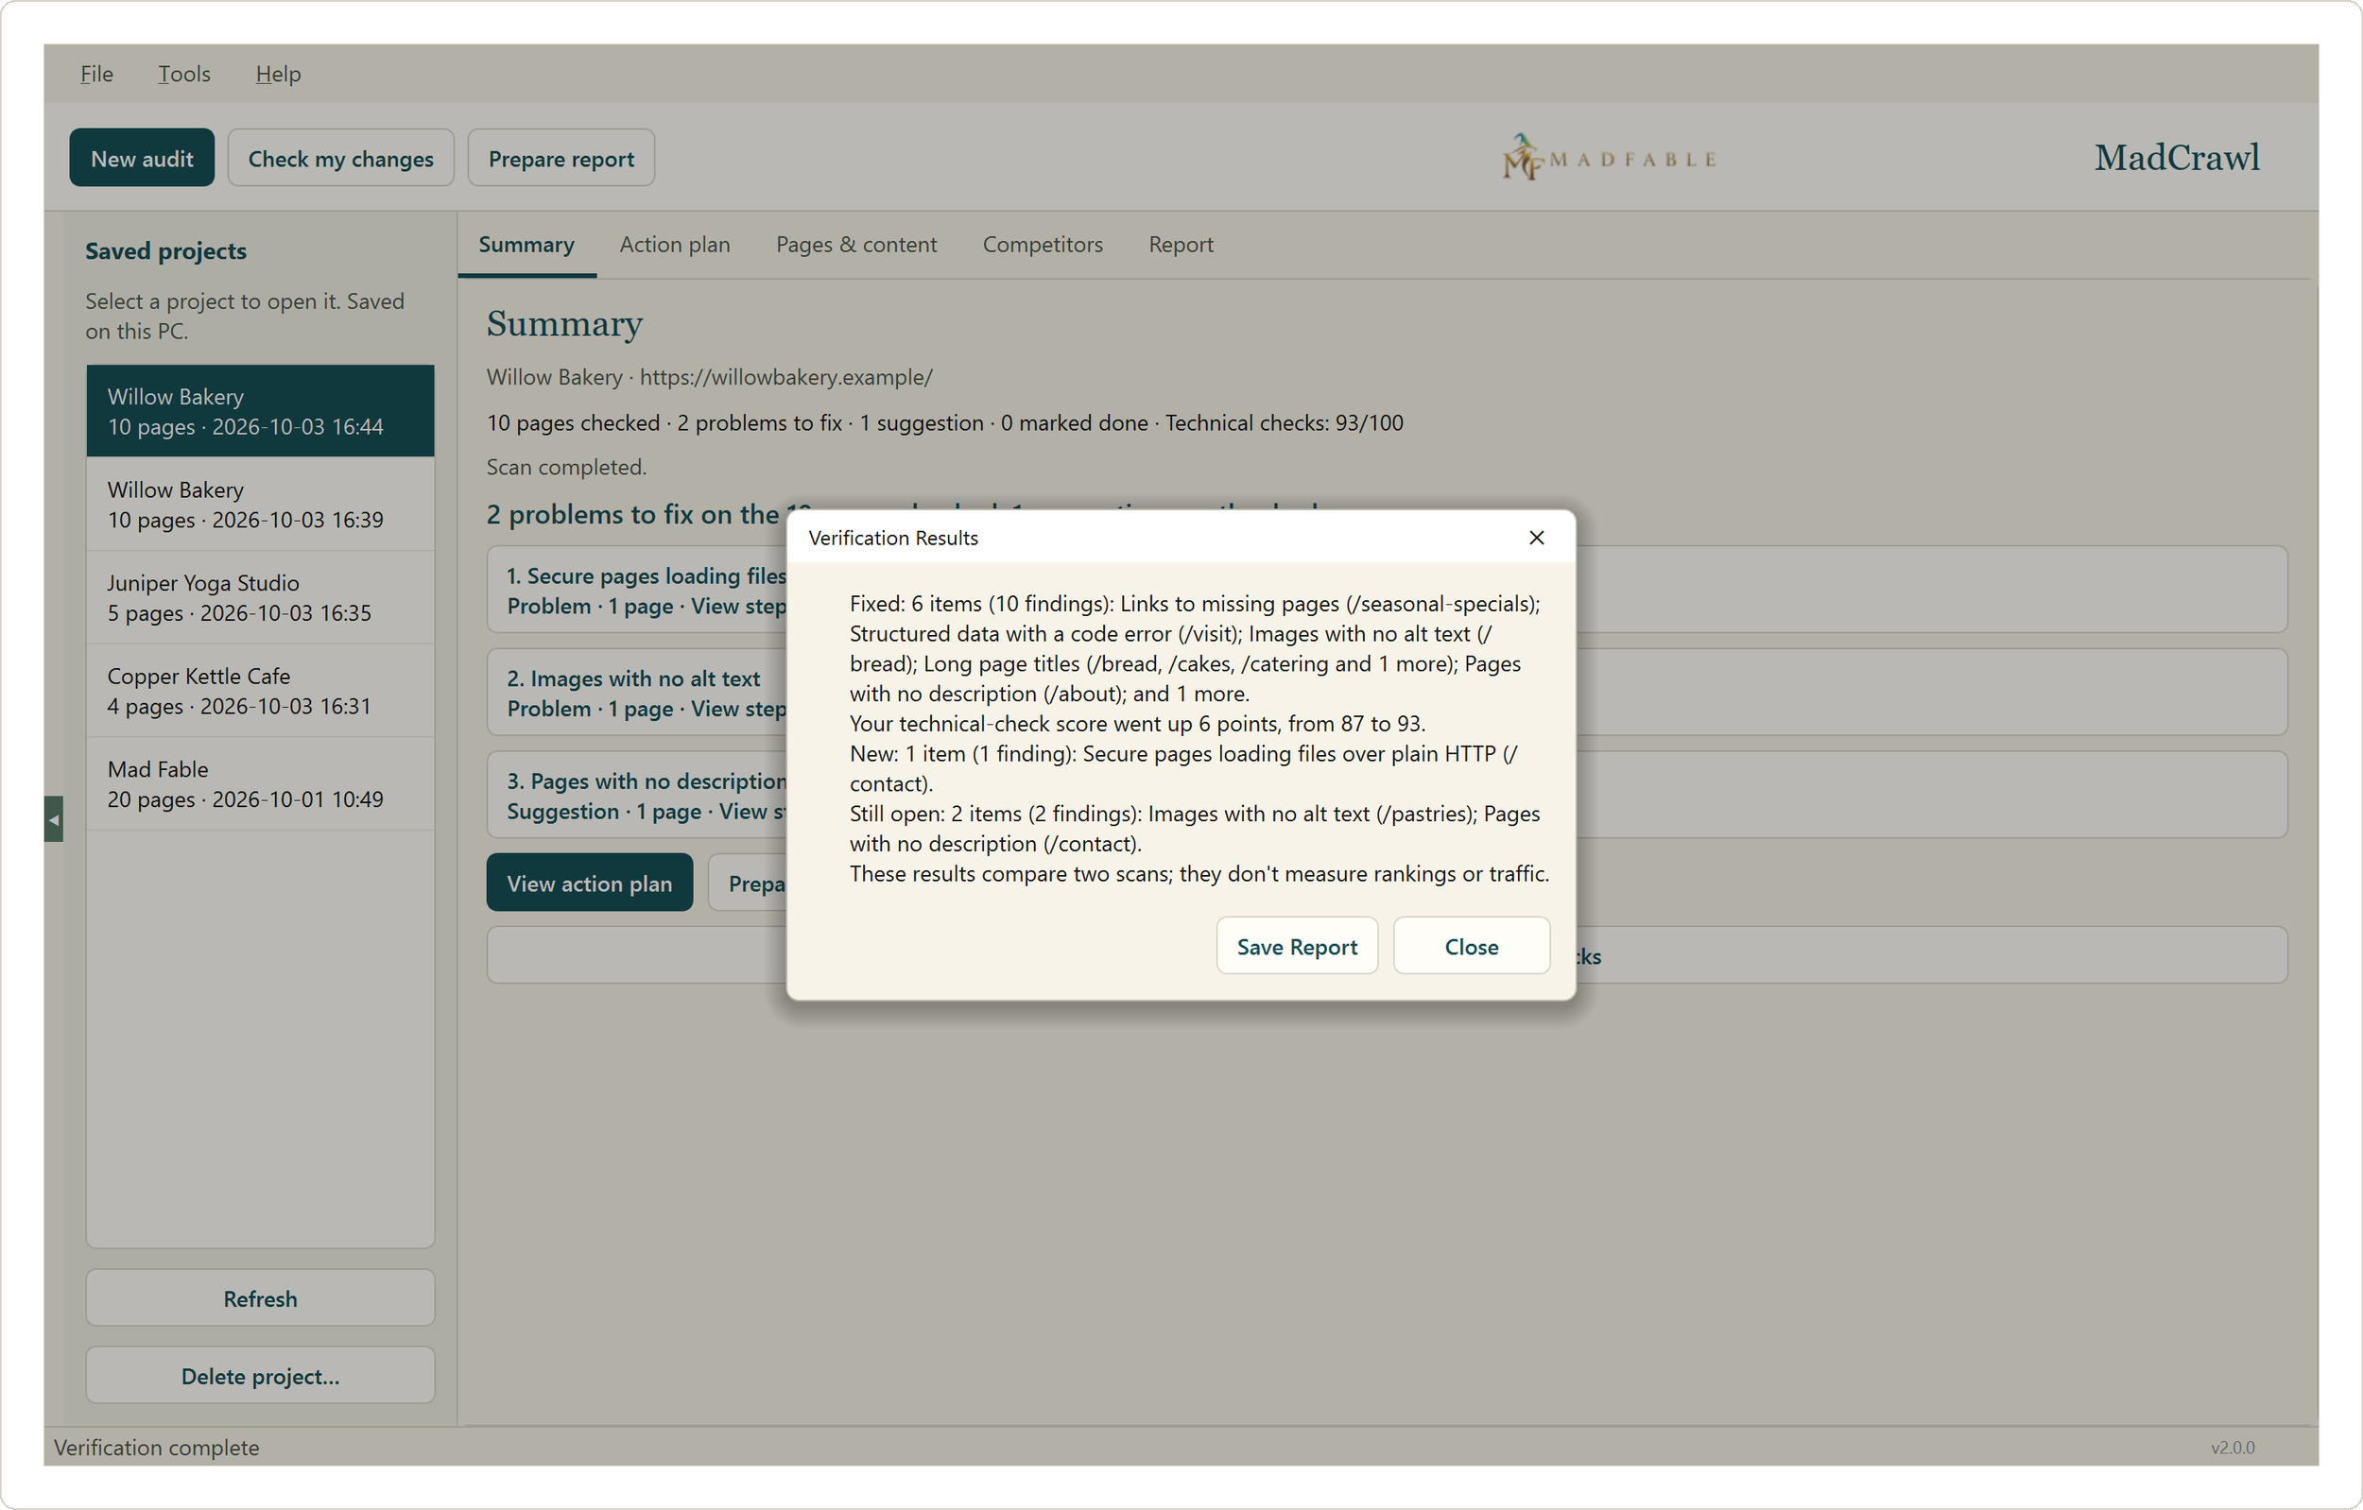
Task: Open the Tools menu
Action: [183, 74]
